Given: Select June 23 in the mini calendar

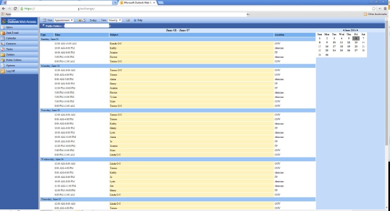Looking at the screenshot, I should 327,50.
